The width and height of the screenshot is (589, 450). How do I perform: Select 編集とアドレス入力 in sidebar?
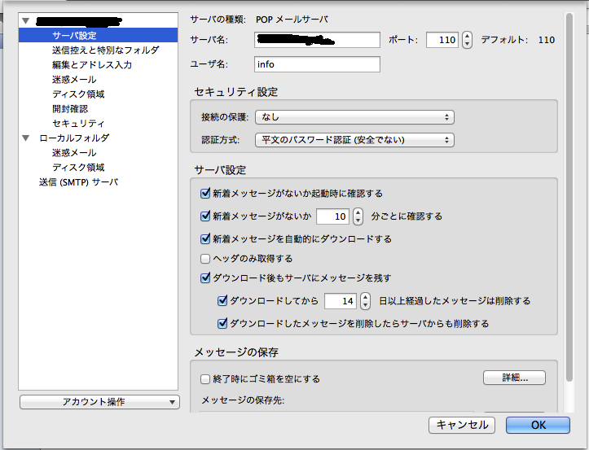[x=92, y=65]
